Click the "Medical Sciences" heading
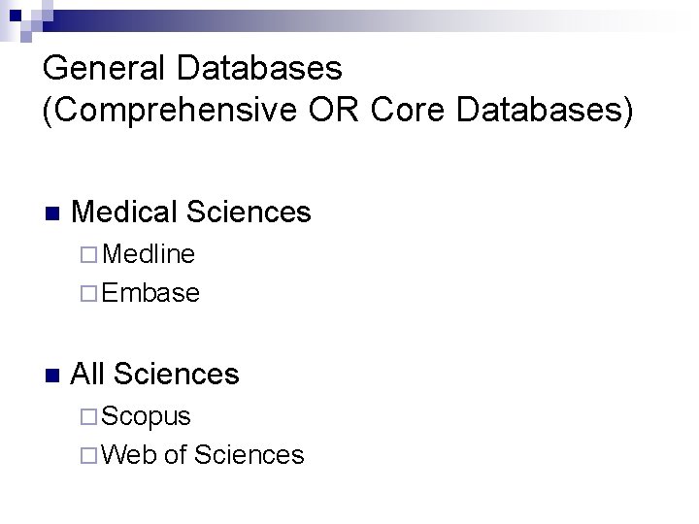 (191, 212)
